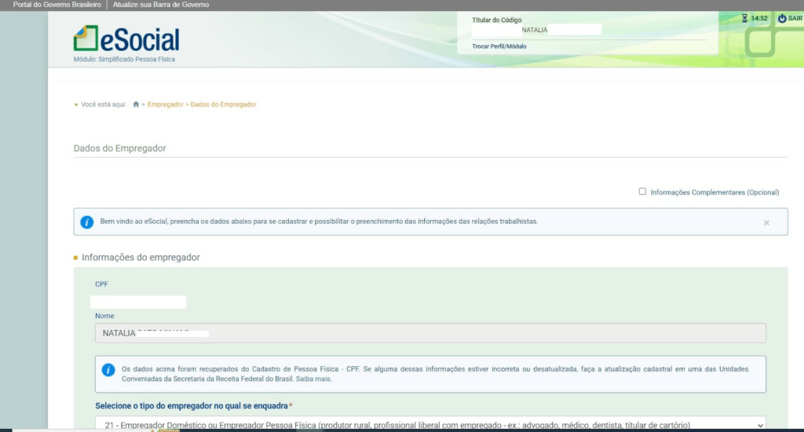The image size is (804, 432).
Task: Click Dados do Empregador breadcrumb item
Action: click(x=223, y=104)
